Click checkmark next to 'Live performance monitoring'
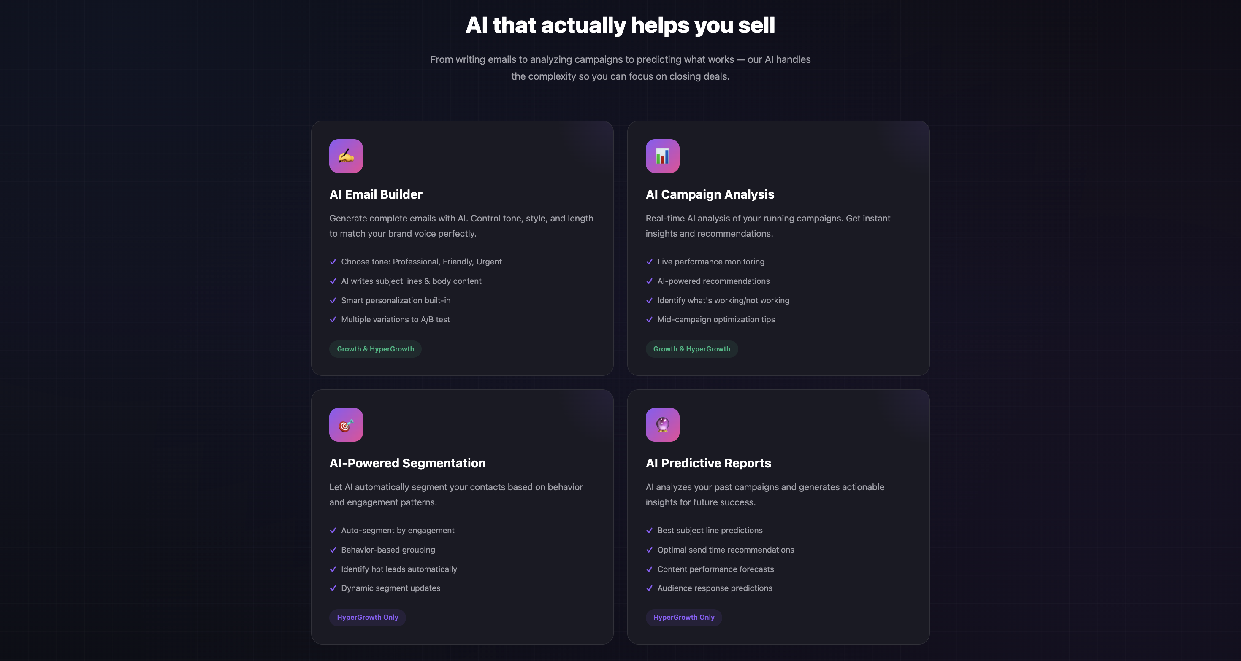The width and height of the screenshot is (1241, 661). tap(649, 262)
